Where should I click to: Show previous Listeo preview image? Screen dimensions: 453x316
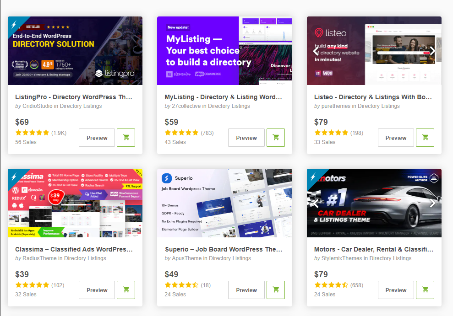pyautogui.click(x=316, y=51)
